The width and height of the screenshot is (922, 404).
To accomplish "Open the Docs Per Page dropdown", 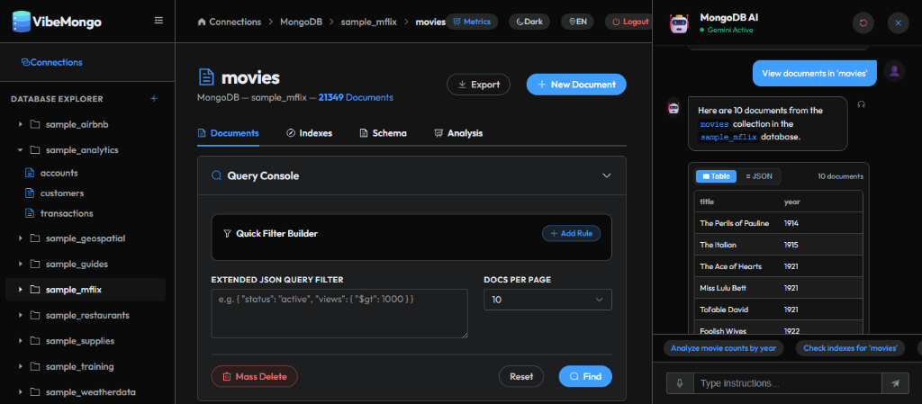I will [x=547, y=300].
